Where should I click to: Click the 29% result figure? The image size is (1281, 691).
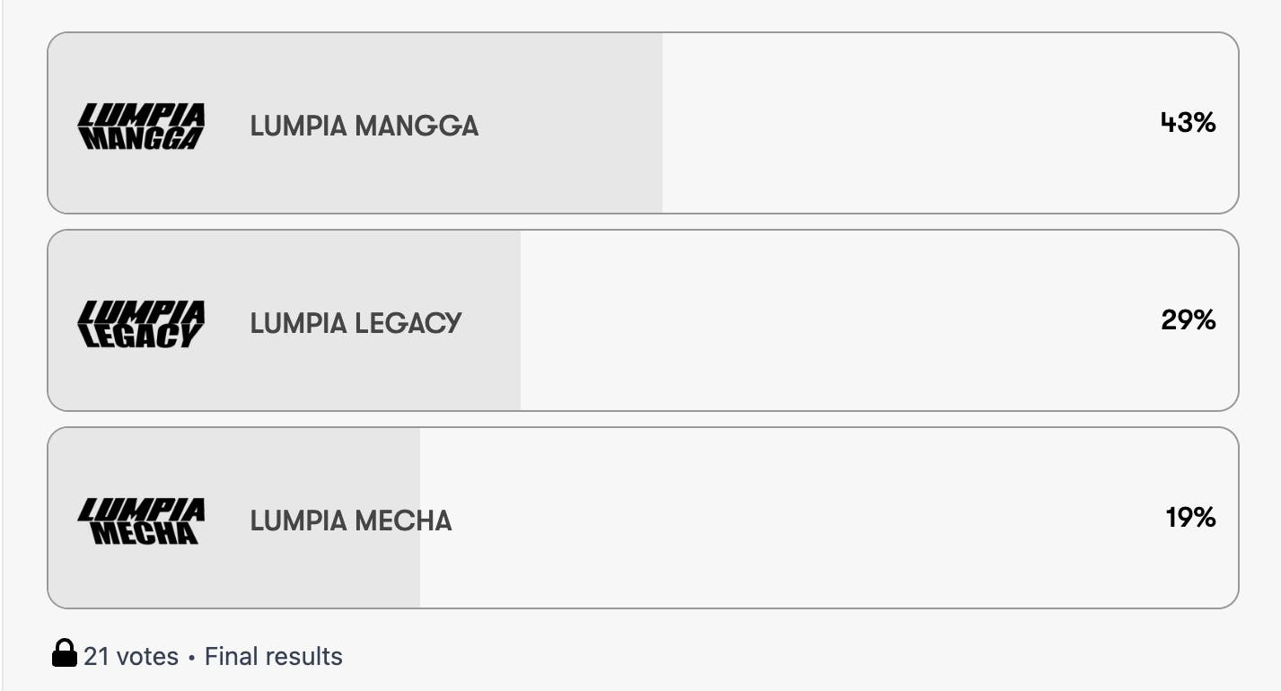click(1188, 320)
